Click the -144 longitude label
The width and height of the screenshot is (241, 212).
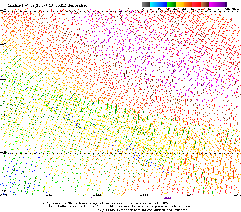[x=97, y=195]
